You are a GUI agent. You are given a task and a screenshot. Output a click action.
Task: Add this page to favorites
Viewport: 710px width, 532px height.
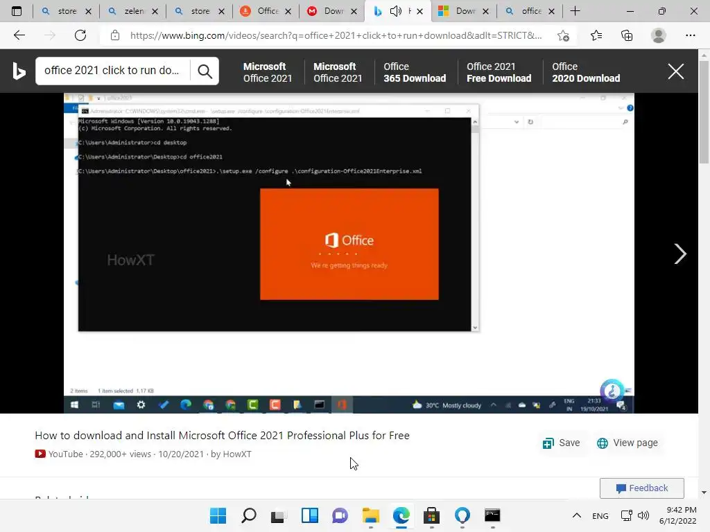(563, 36)
